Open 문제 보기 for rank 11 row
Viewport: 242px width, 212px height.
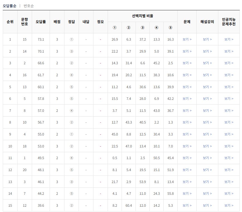tap(187, 158)
